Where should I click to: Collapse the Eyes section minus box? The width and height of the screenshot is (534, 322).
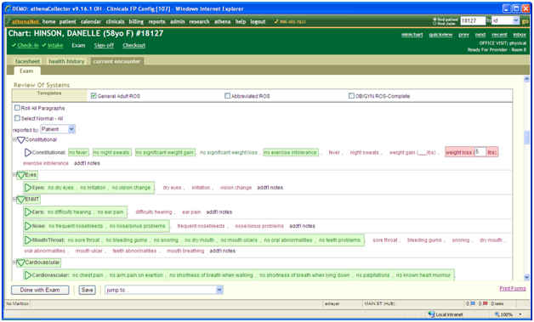tap(14, 175)
